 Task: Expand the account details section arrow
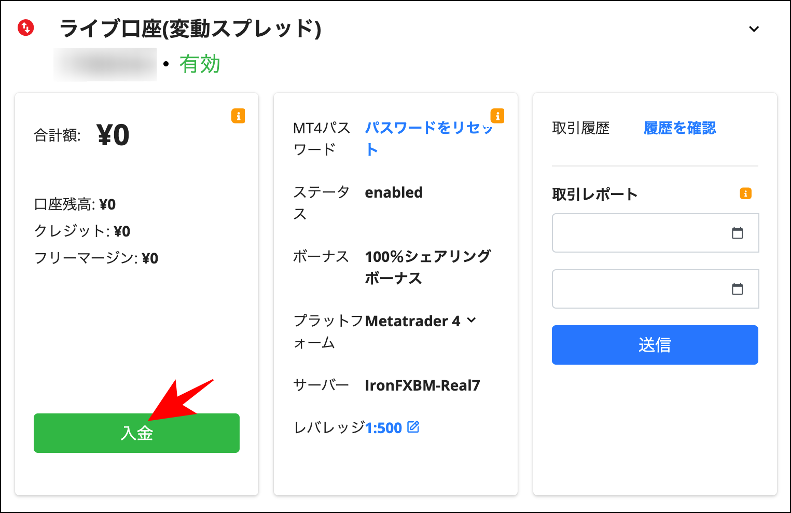753,29
